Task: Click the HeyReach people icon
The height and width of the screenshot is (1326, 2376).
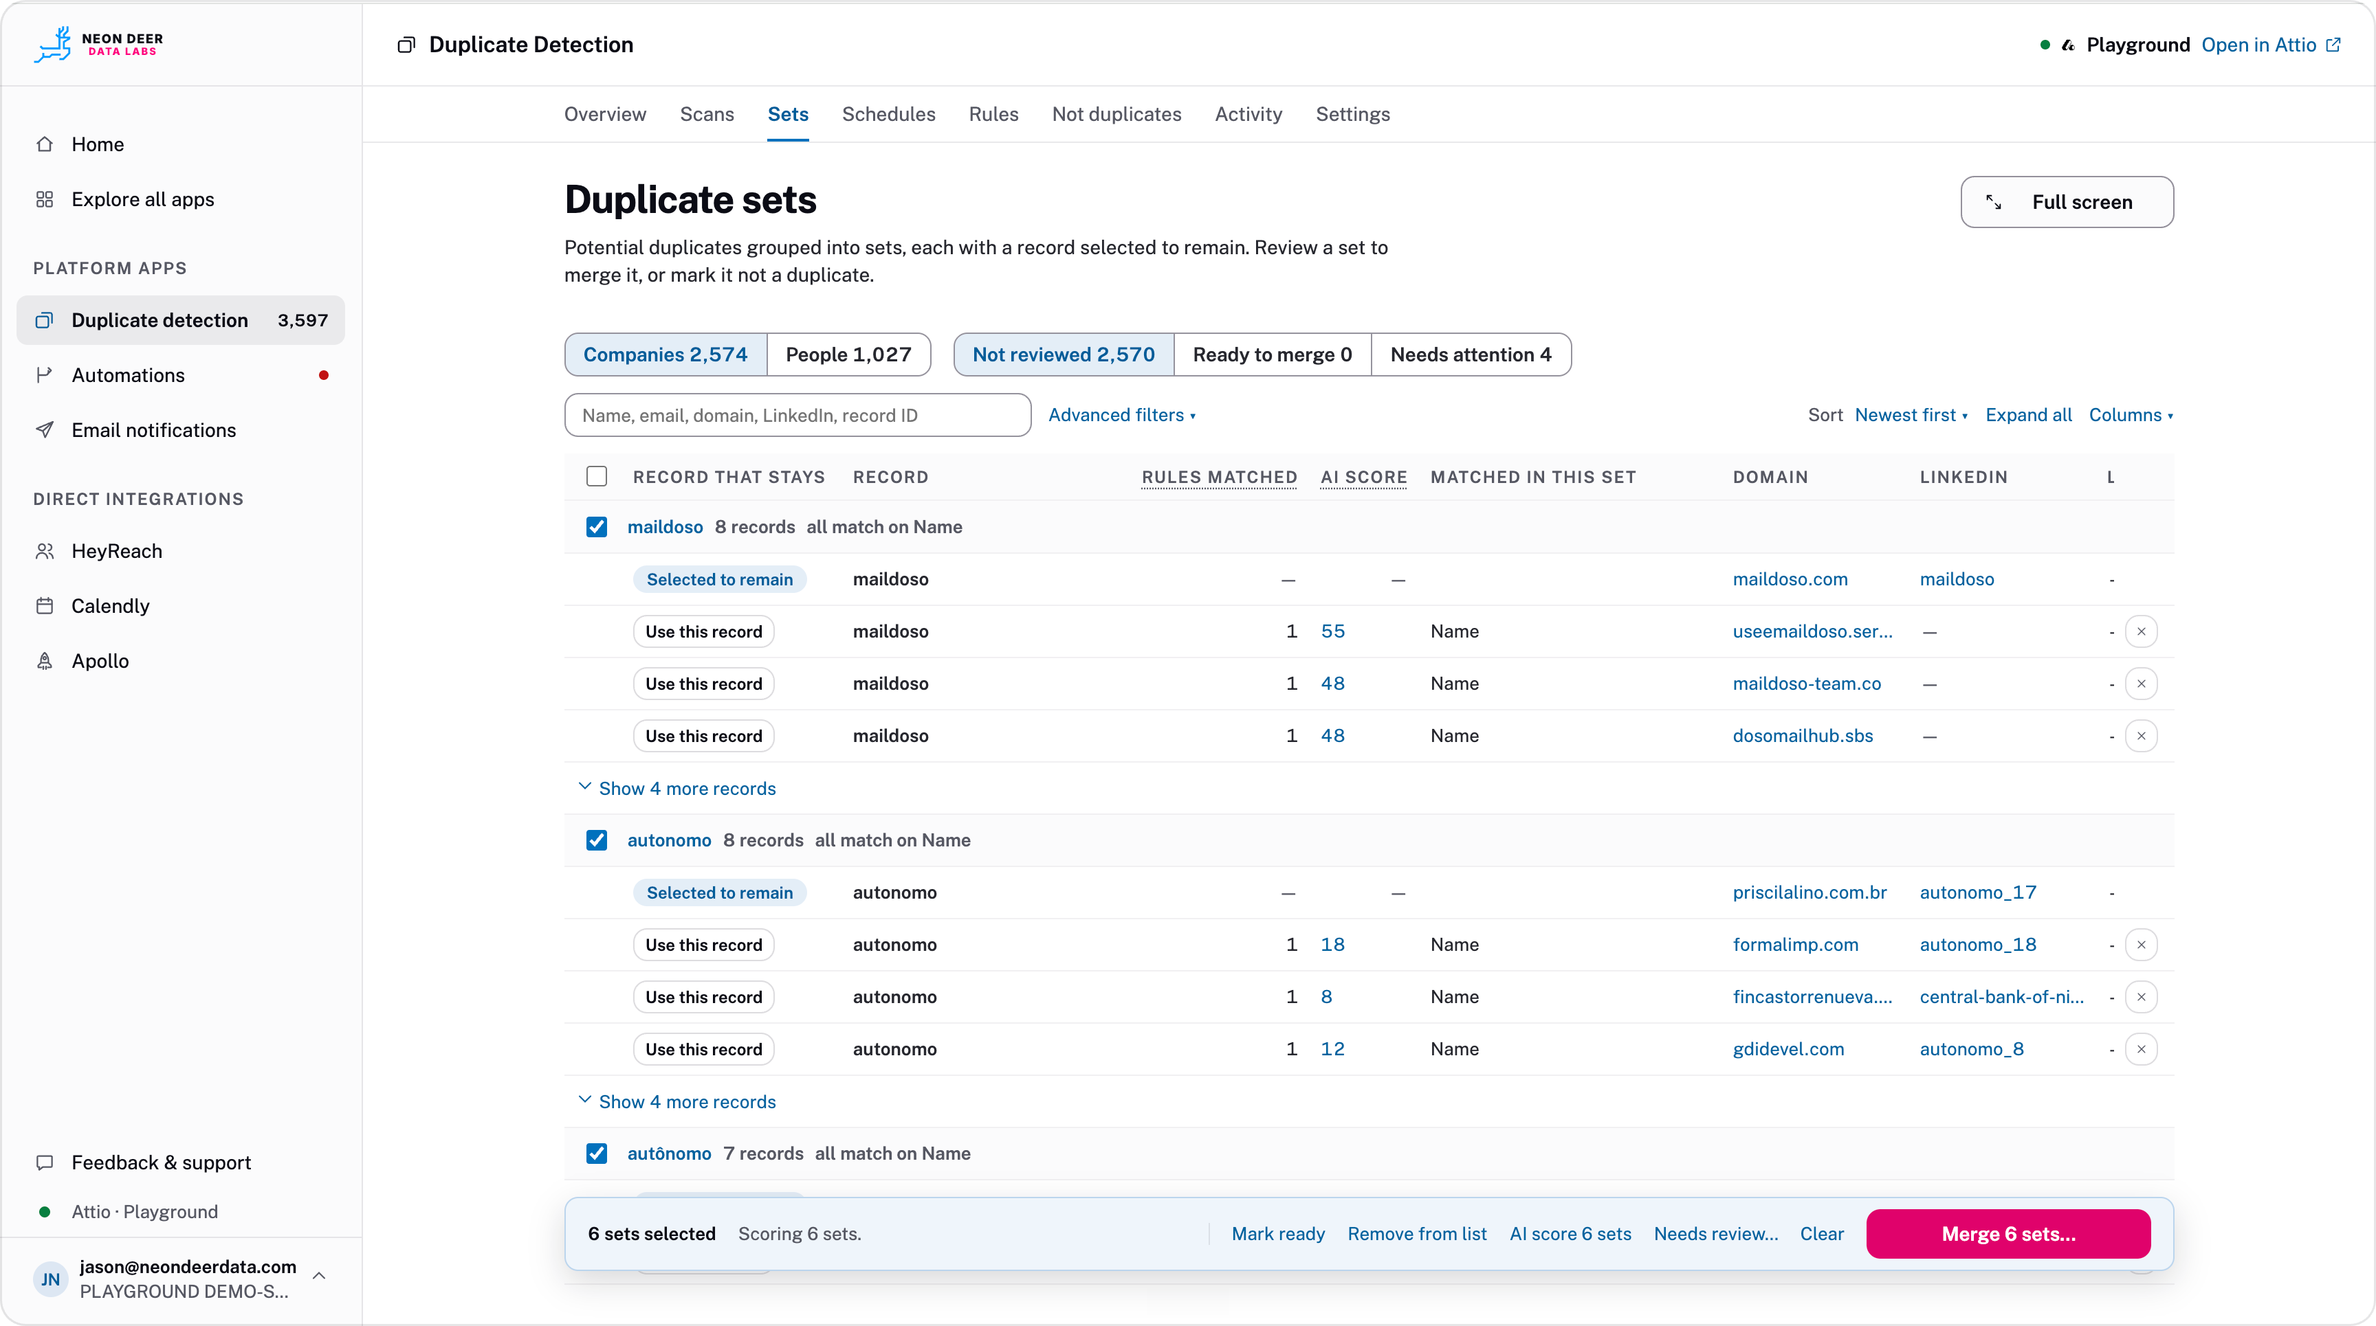Action: [x=44, y=551]
